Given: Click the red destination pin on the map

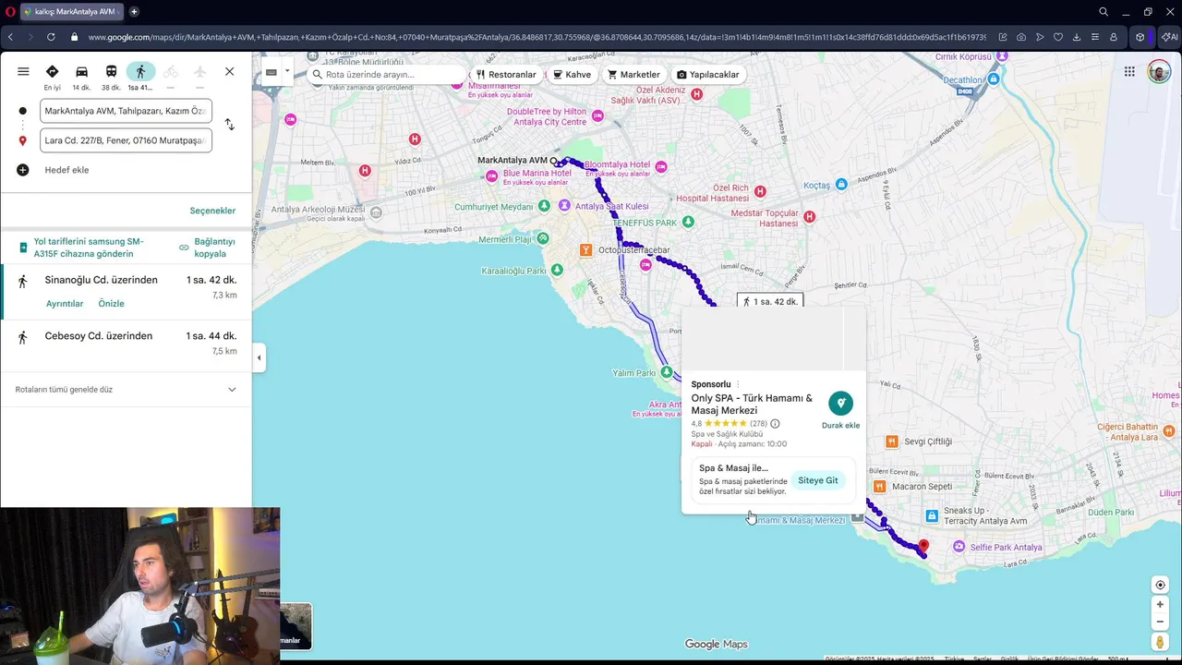Looking at the screenshot, I should coord(923,547).
